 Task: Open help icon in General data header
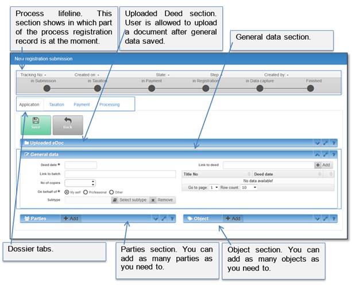coord(334,154)
